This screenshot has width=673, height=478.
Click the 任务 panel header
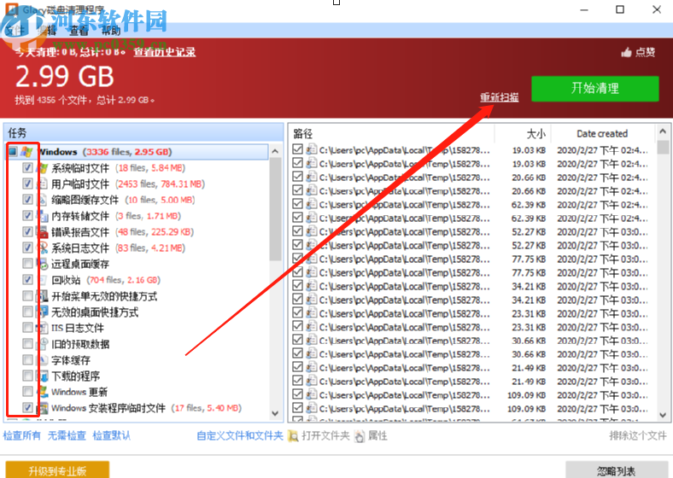click(143, 133)
